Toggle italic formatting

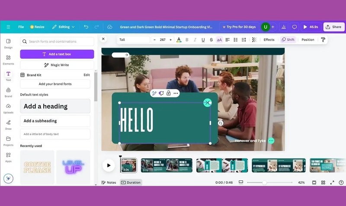click(x=195, y=40)
